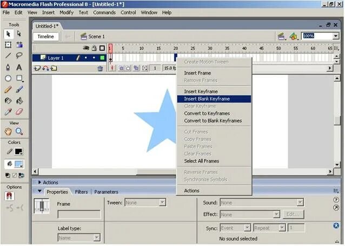Open the Edit Scene clapper icon

282,36
